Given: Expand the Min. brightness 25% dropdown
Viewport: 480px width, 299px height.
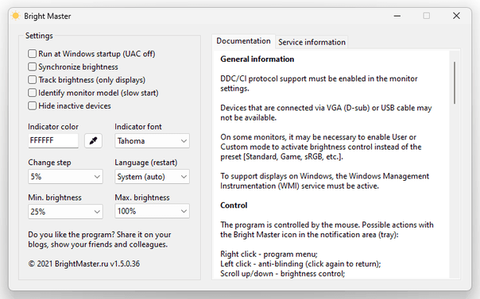Looking at the screenshot, I should pos(65,211).
